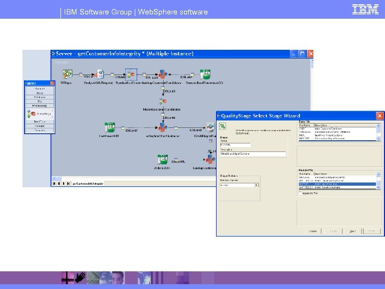
Task: Select the last visible Result File row
Action: (337, 187)
